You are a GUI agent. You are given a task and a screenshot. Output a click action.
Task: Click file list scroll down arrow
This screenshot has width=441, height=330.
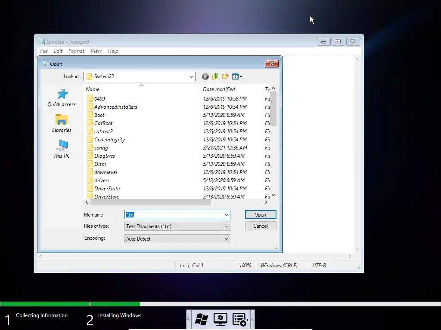(x=273, y=196)
